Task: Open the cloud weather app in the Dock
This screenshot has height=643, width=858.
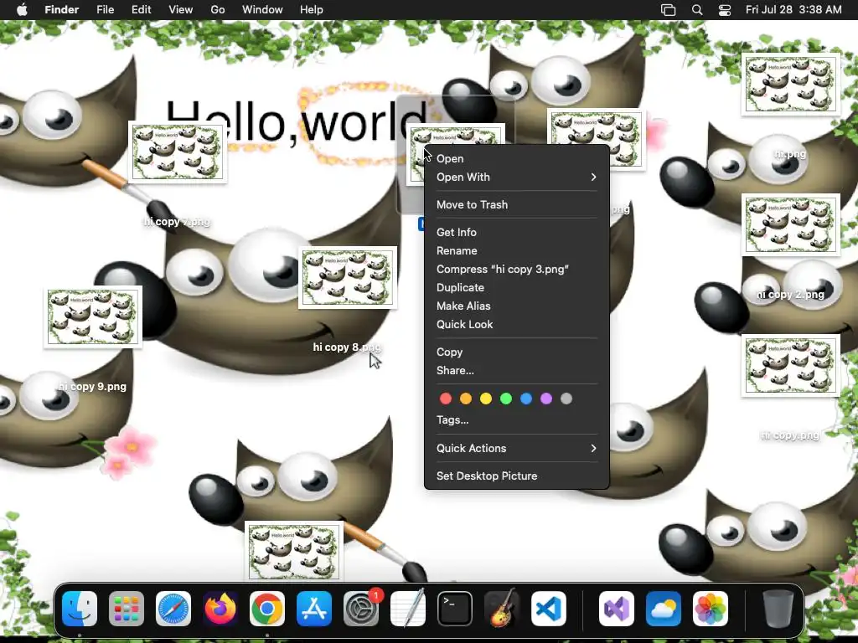Action: point(664,609)
